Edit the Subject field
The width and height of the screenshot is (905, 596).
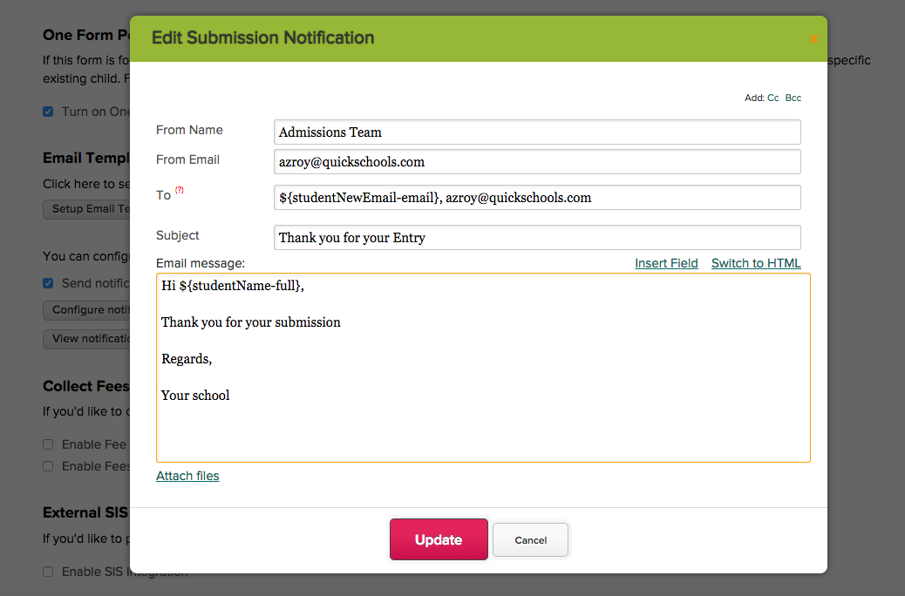[x=536, y=237]
